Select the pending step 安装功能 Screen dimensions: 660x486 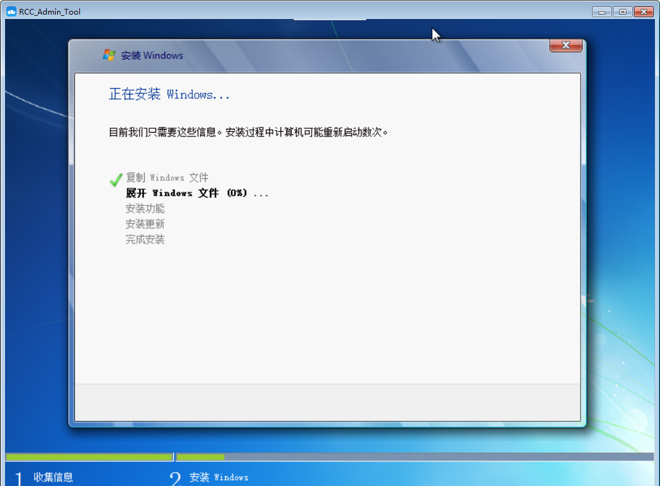(x=145, y=208)
